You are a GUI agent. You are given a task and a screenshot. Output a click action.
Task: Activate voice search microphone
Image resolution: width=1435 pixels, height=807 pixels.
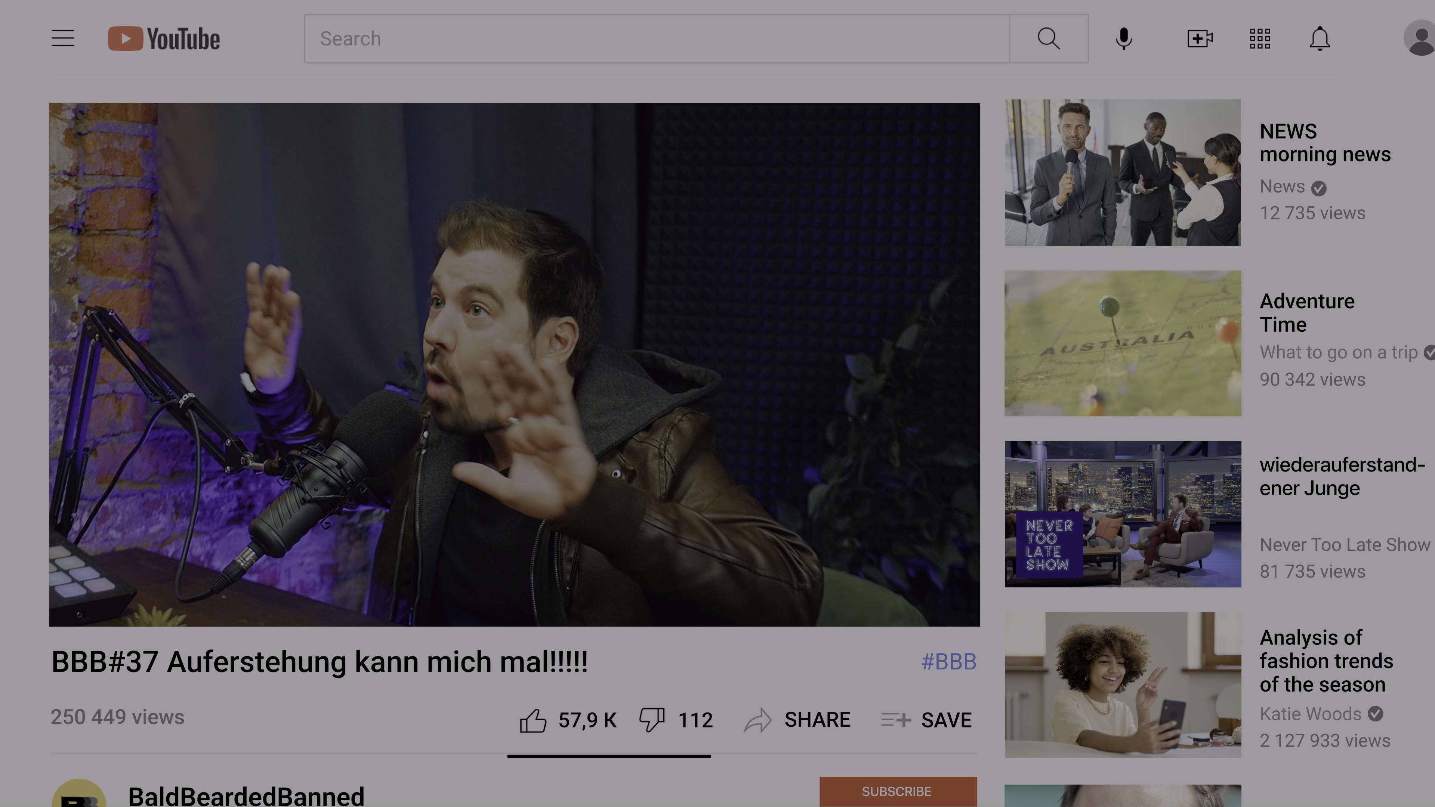[1124, 38]
